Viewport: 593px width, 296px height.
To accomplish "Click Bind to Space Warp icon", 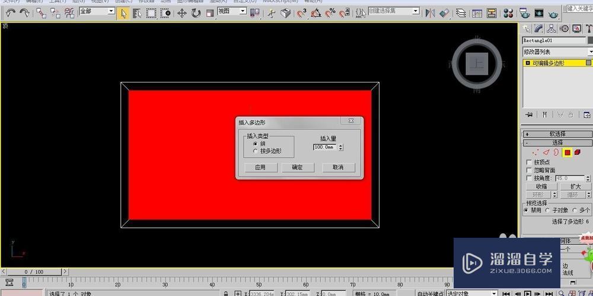I will (69, 13).
